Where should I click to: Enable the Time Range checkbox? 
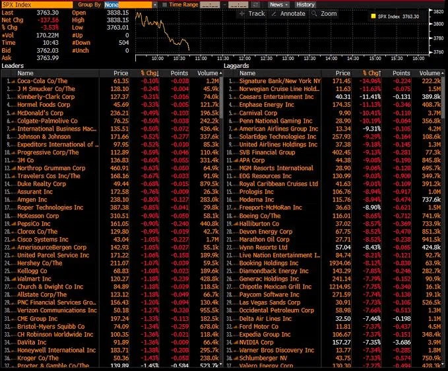pyautogui.click(x=164, y=5)
